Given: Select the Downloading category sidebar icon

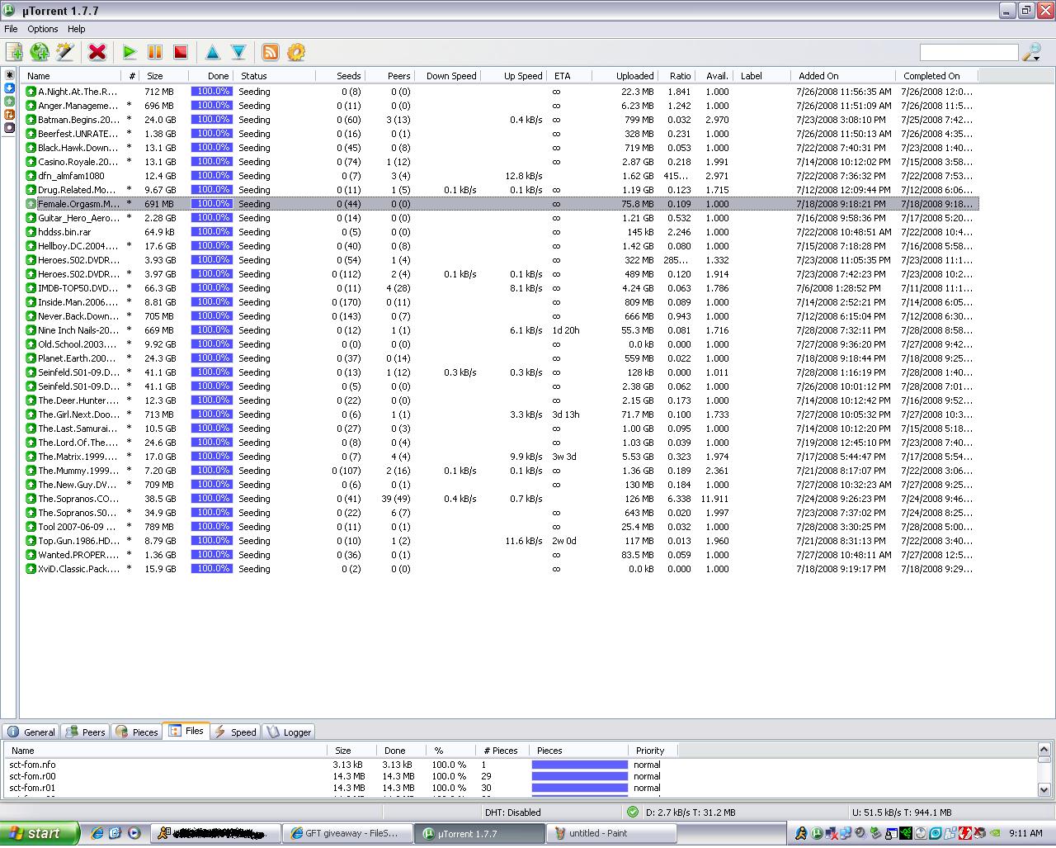Looking at the screenshot, I should 10,88.
